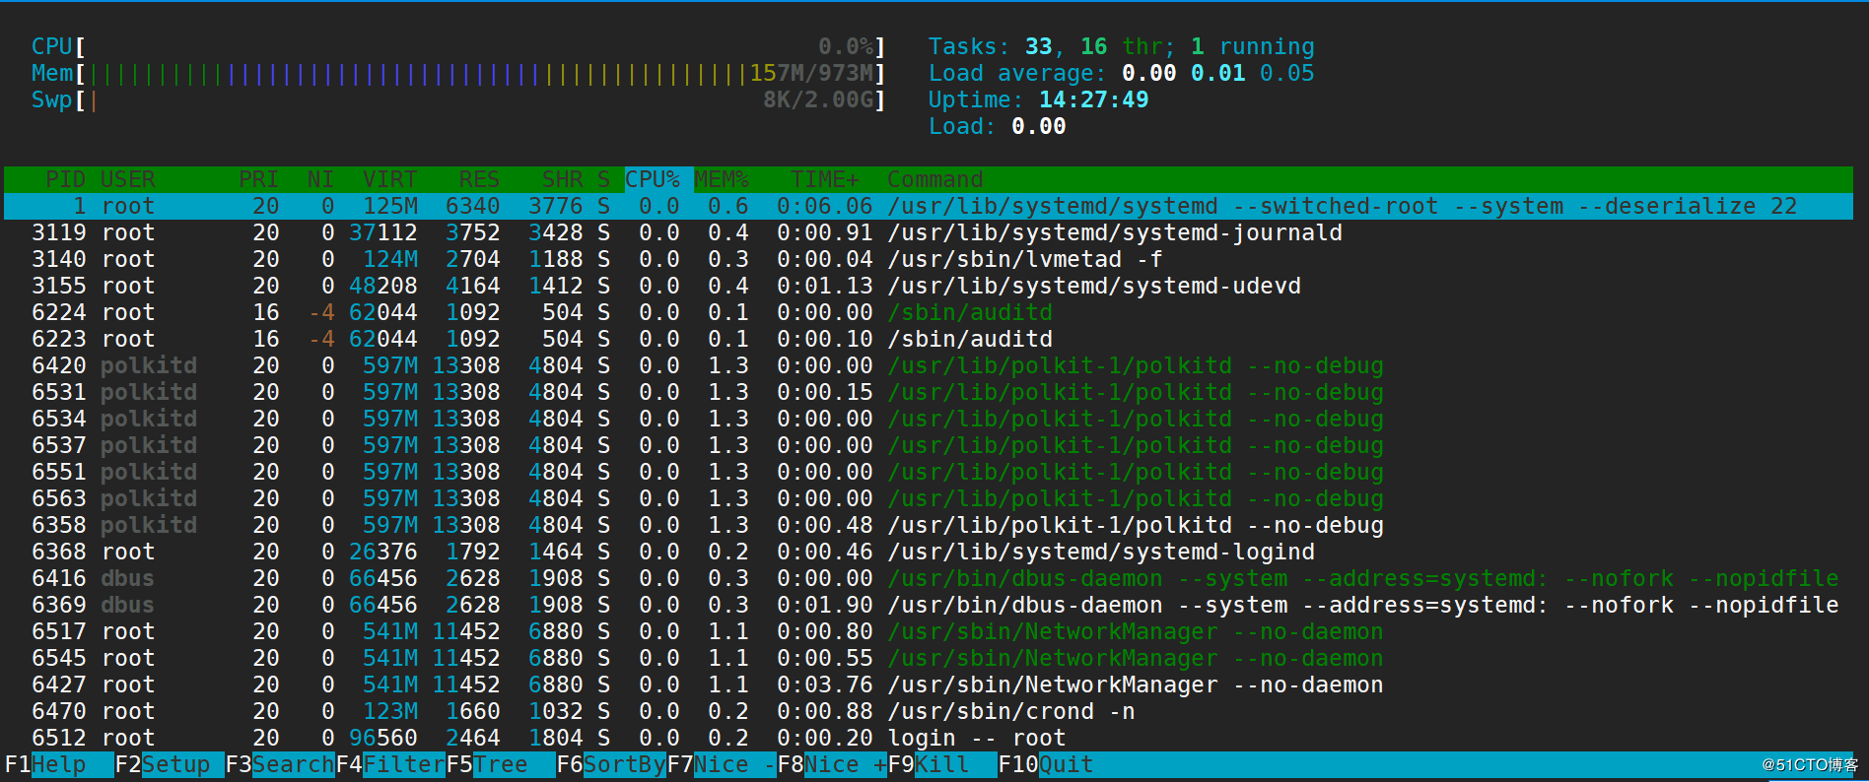Click the 157M/973M memory value
The height and width of the screenshot is (782, 1869).
click(811, 74)
